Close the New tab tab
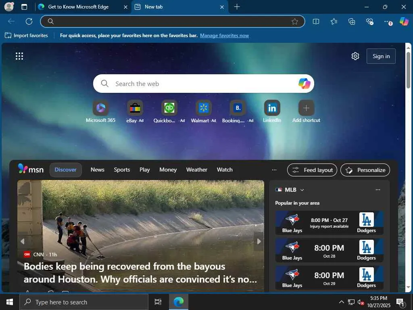413x310 pixels. point(222,7)
